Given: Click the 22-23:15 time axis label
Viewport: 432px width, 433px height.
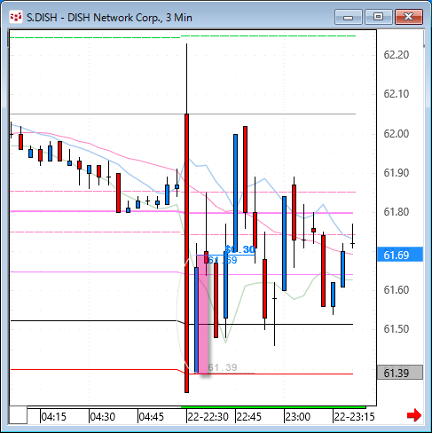Looking at the screenshot, I should [354, 417].
